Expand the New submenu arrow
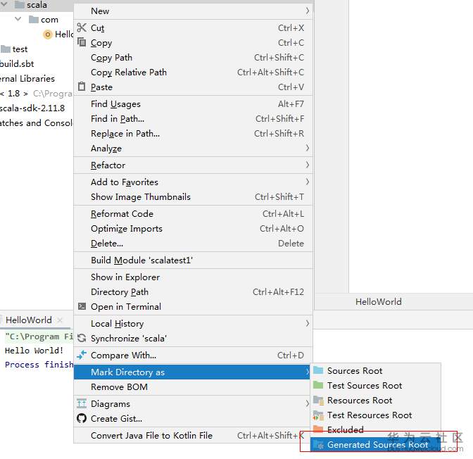 tap(307, 11)
